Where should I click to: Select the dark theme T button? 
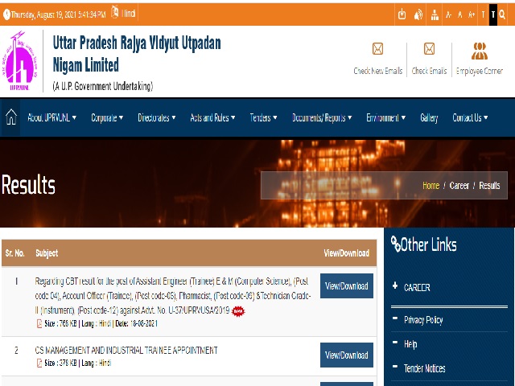tap(493, 14)
